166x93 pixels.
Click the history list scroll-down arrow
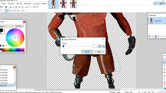click(x=15, y=86)
